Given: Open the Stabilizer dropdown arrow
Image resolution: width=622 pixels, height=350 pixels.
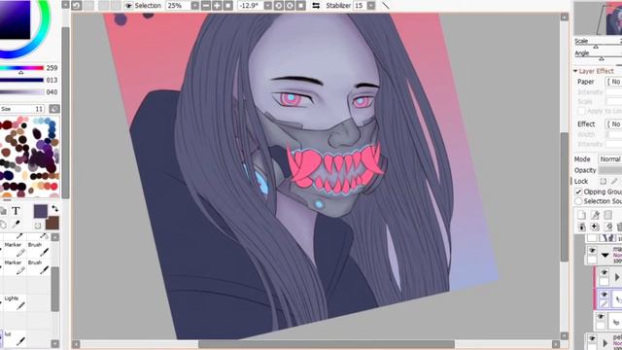Looking at the screenshot, I should [x=371, y=6].
